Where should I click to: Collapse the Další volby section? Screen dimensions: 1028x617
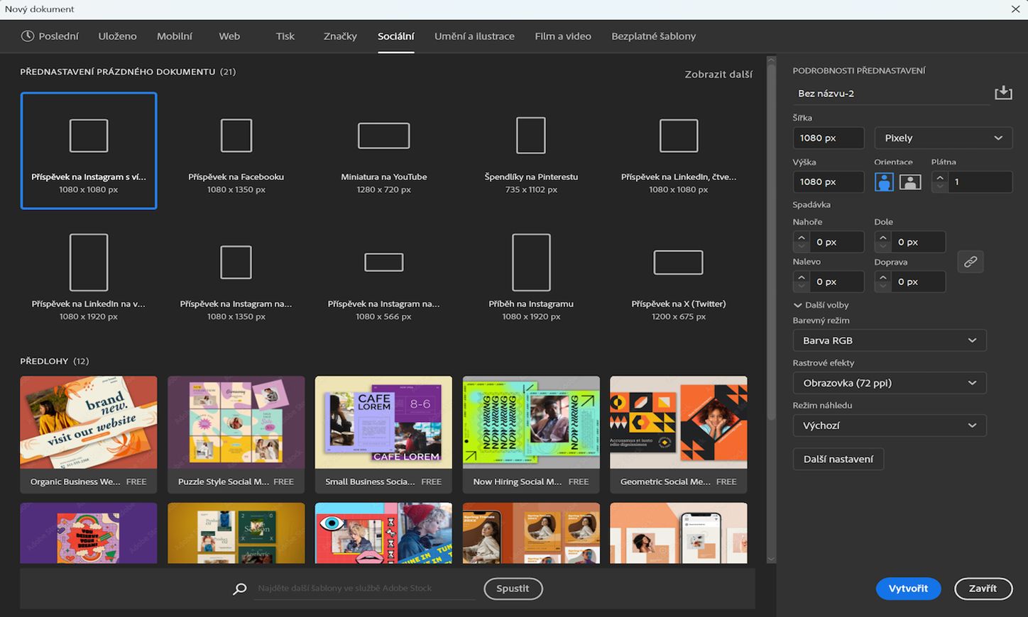click(798, 305)
